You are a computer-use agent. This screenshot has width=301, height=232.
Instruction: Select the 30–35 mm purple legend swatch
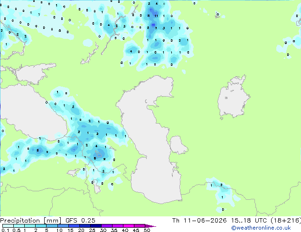click(x=106, y=226)
